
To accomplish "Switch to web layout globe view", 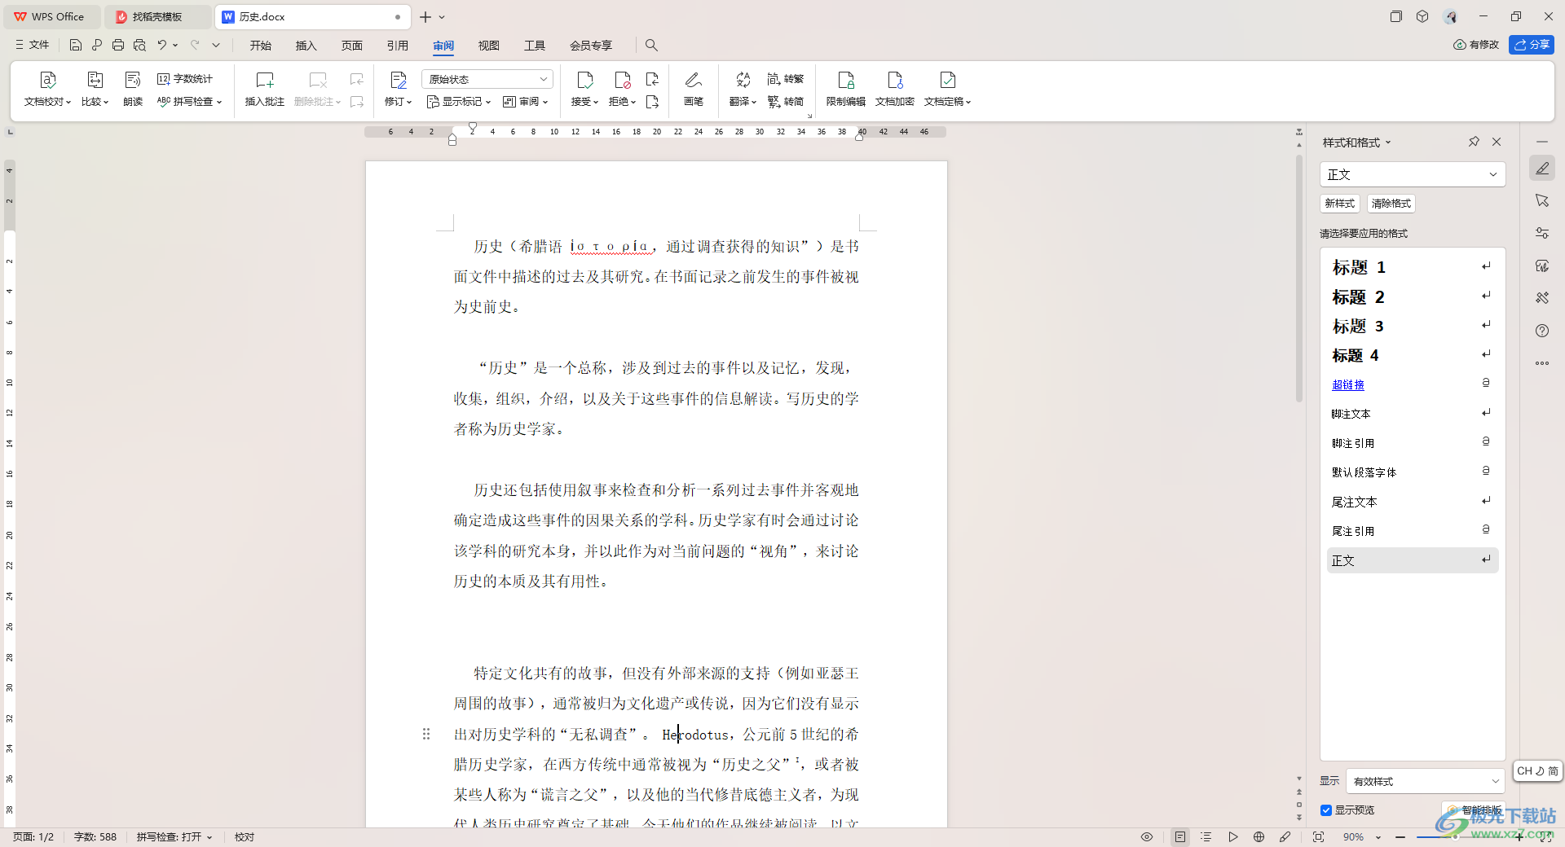I will [1259, 837].
